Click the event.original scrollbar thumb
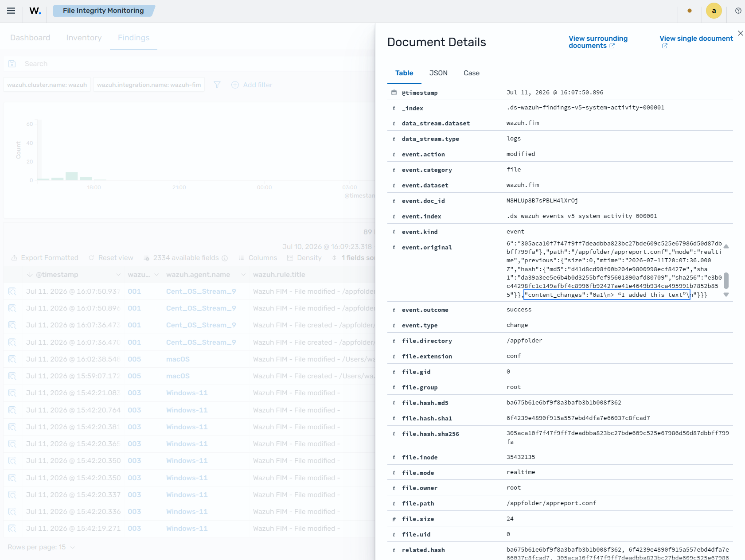This screenshot has width=745, height=560. (726, 280)
